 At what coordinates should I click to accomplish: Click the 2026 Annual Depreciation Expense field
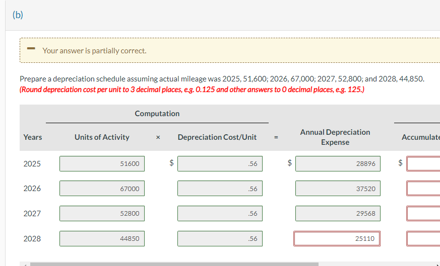coord(338,189)
